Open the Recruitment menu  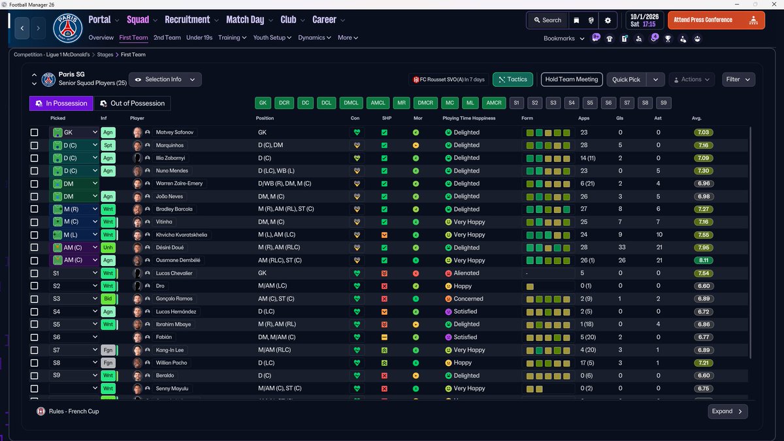coord(191,20)
